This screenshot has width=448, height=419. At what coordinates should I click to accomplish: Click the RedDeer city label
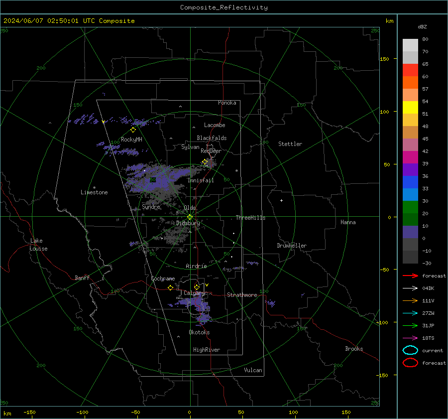tap(211, 151)
